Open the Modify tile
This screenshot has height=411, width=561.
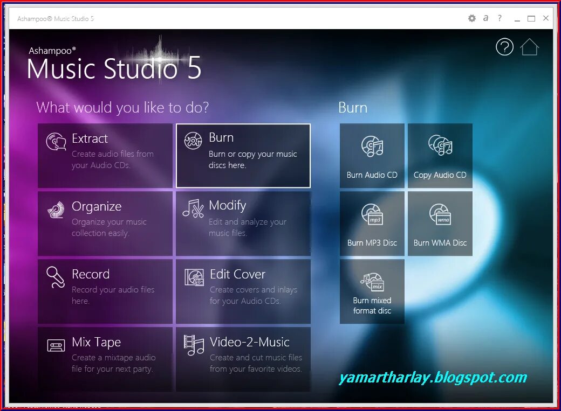243,224
